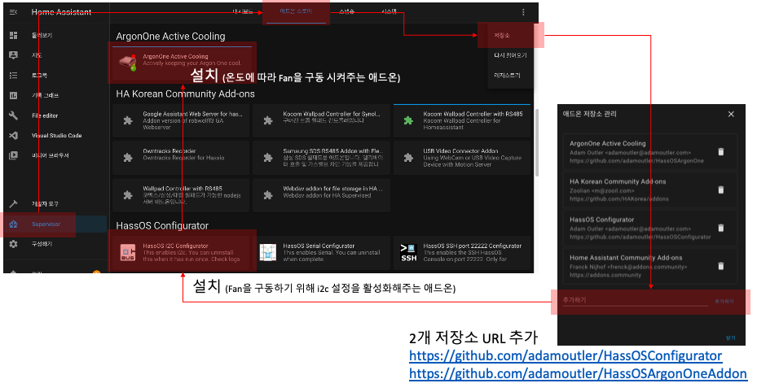
Task: Click the HassOS SSH Configurator icon
Action: [408, 252]
